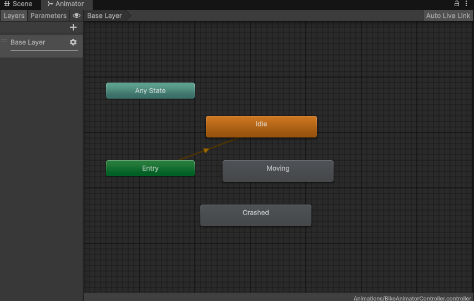This screenshot has height=301, width=474.
Task: Switch to the Scene tab
Action: coord(18,4)
